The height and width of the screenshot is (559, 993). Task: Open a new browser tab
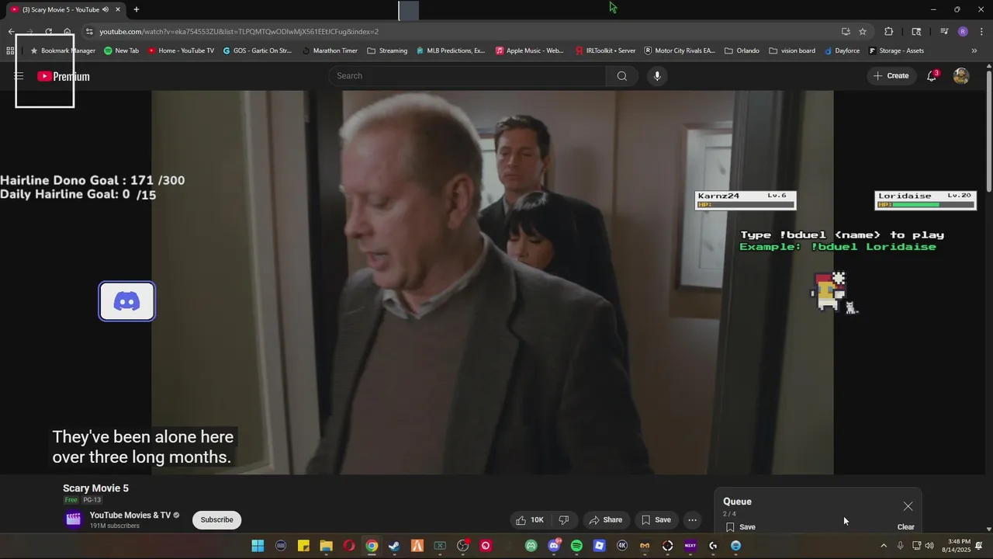(x=136, y=9)
